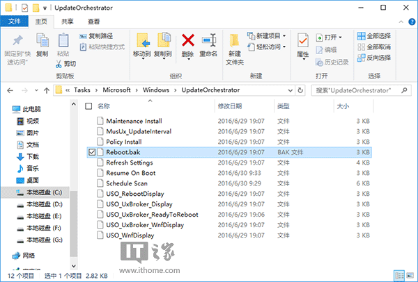
Task: Click the Copy to (复制到) icon
Action: click(164, 42)
